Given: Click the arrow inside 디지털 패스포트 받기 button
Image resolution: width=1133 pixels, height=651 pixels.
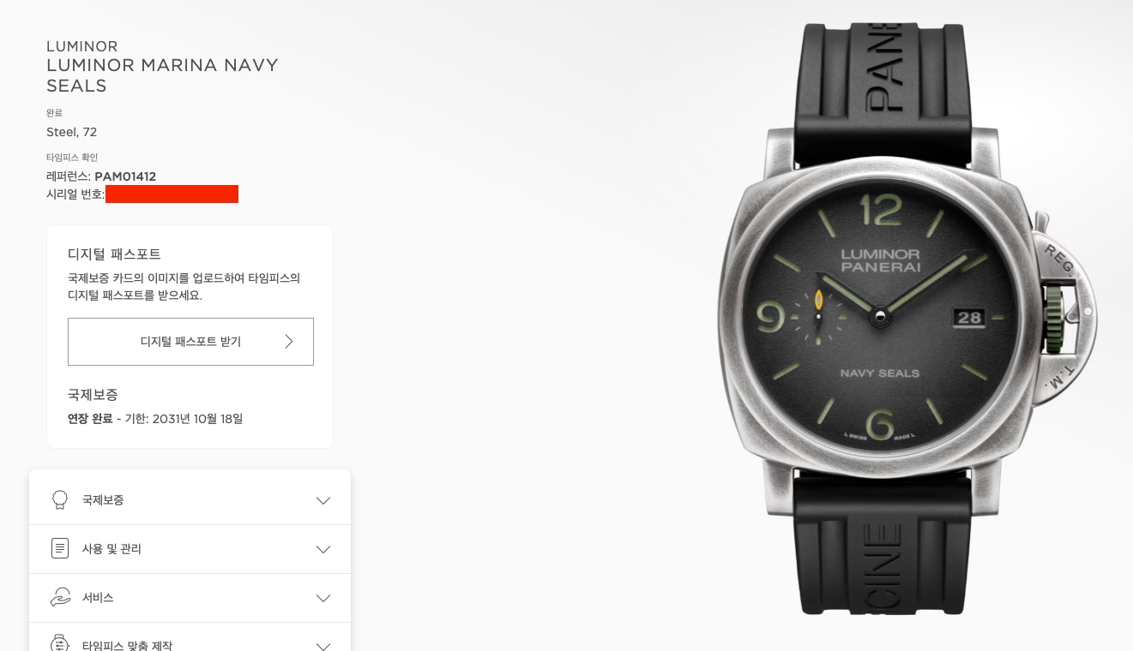Looking at the screenshot, I should pos(289,341).
